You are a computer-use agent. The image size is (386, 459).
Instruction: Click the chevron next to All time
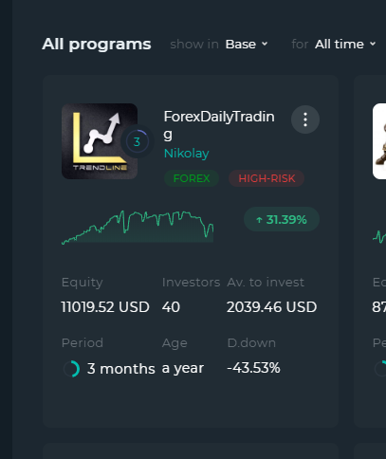pos(373,44)
